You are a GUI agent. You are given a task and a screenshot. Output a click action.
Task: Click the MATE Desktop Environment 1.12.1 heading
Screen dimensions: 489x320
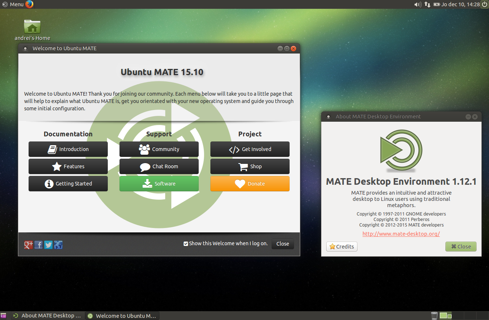(401, 181)
